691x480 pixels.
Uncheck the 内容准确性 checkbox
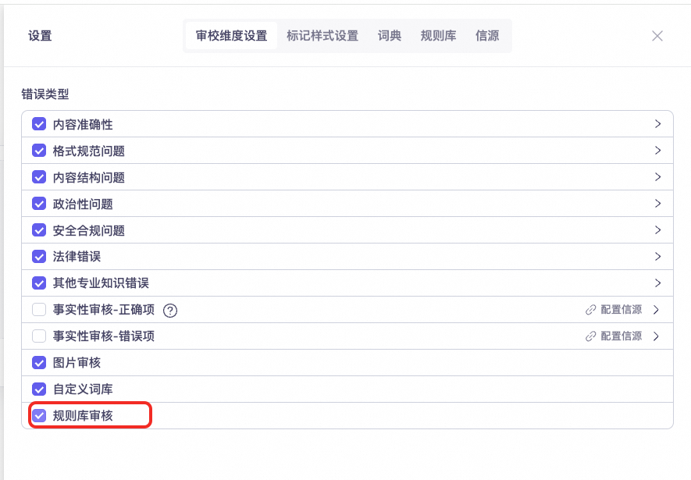click(39, 124)
